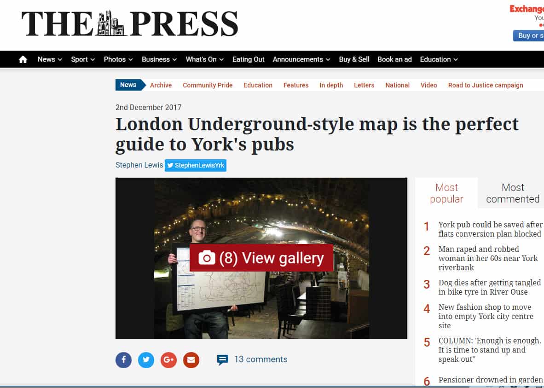Switch to the Most commented tab
544x388 pixels.
coord(512,193)
